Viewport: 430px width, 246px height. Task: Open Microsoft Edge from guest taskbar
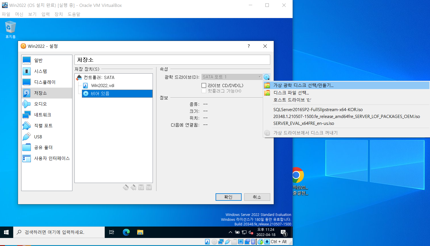pos(126,232)
